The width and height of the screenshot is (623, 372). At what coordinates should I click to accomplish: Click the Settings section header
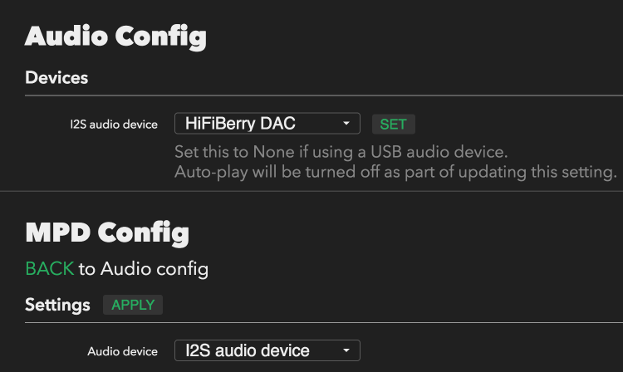[57, 305]
